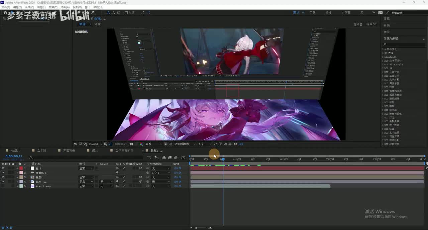428x230 pixels.
Task: Reset exposure in the viewer
Action: 235,144
